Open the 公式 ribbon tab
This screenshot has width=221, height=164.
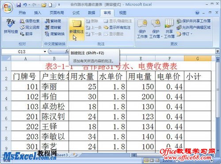click(76, 13)
